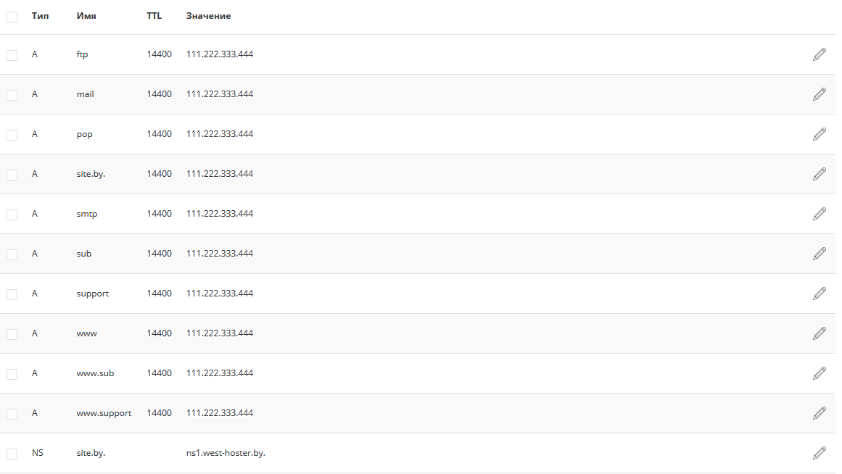Click pencil icon for mail record
The height and width of the screenshot is (474, 842).
tap(819, 94)
